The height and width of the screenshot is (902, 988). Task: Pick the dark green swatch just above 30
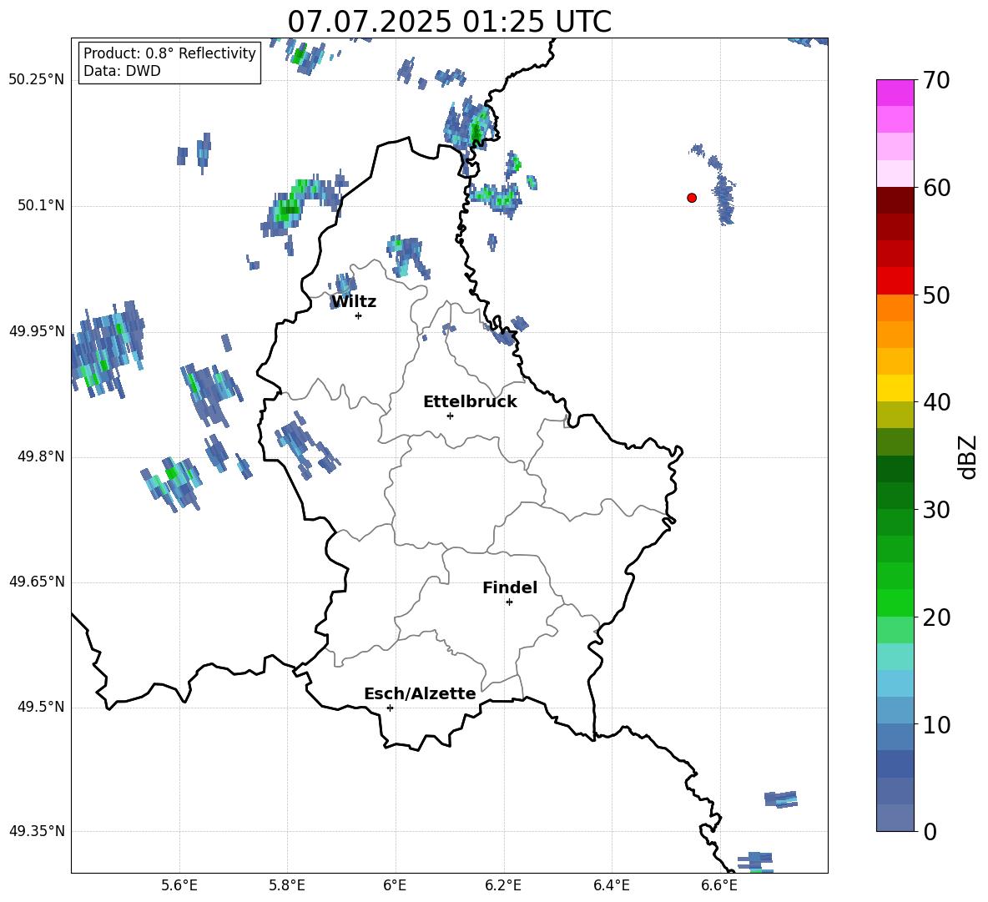pos(895,496)
